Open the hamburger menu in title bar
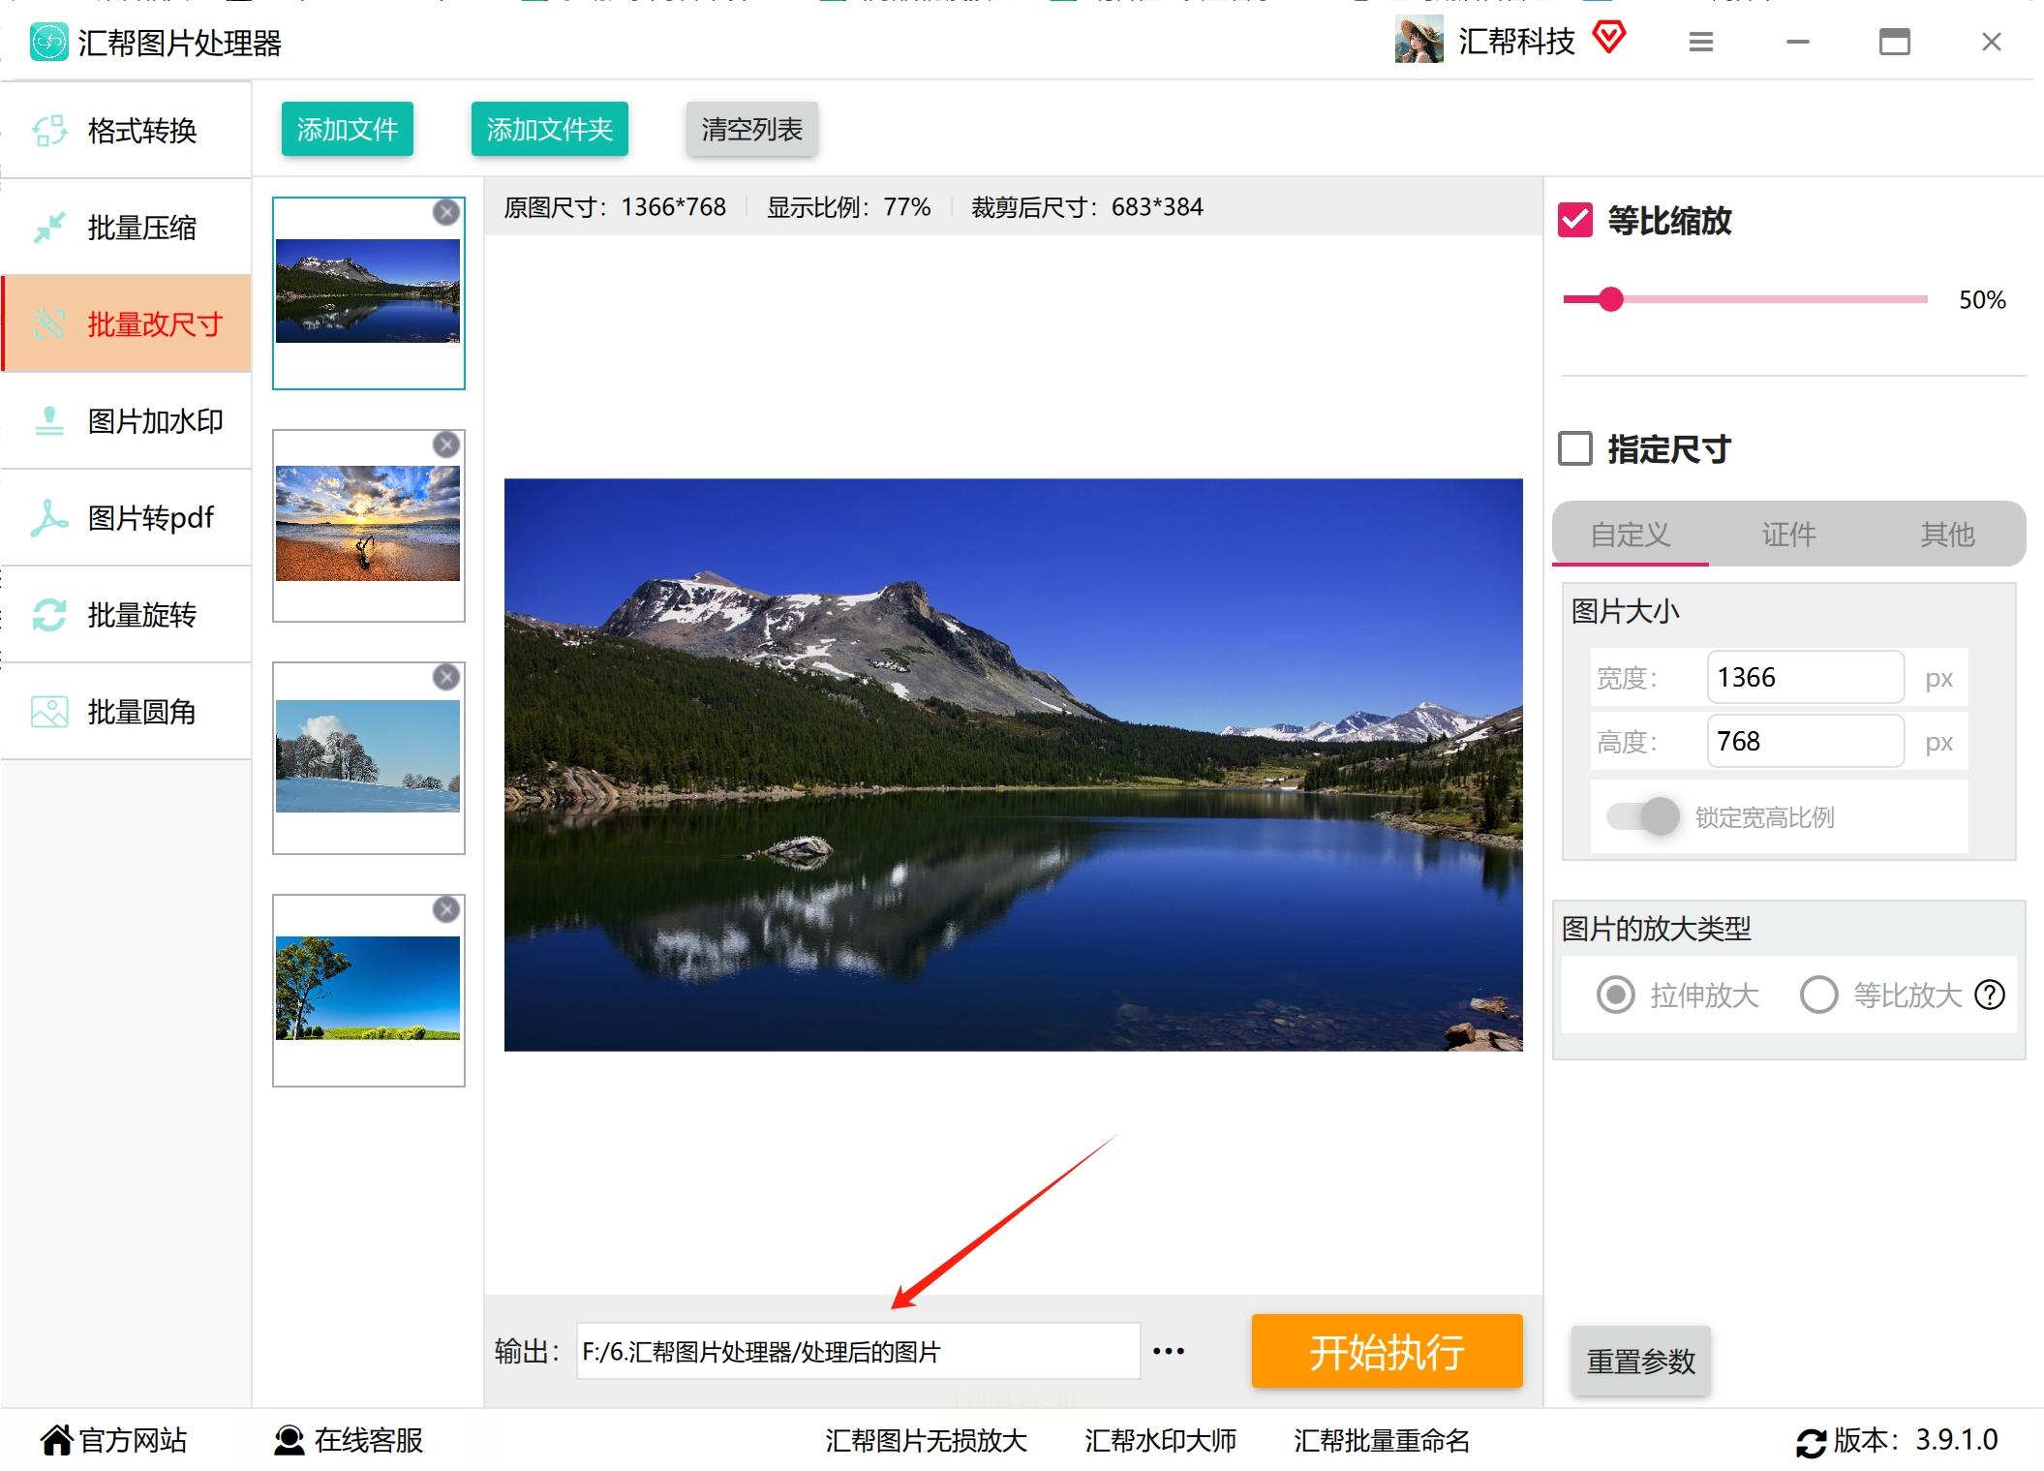 [x=1701, y=42]
